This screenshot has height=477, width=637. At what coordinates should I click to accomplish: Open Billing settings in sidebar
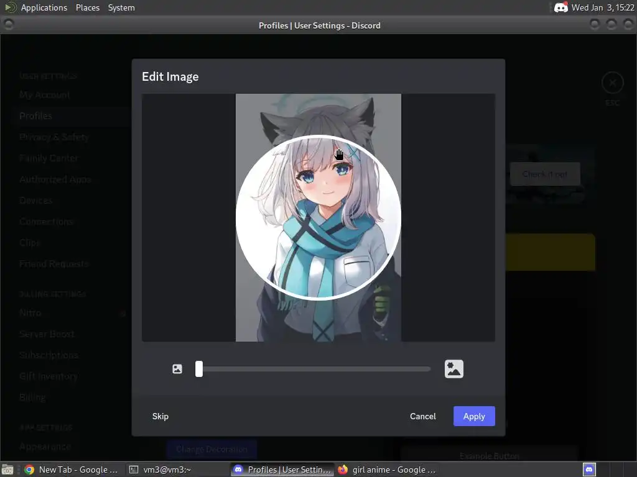point(32,397)
